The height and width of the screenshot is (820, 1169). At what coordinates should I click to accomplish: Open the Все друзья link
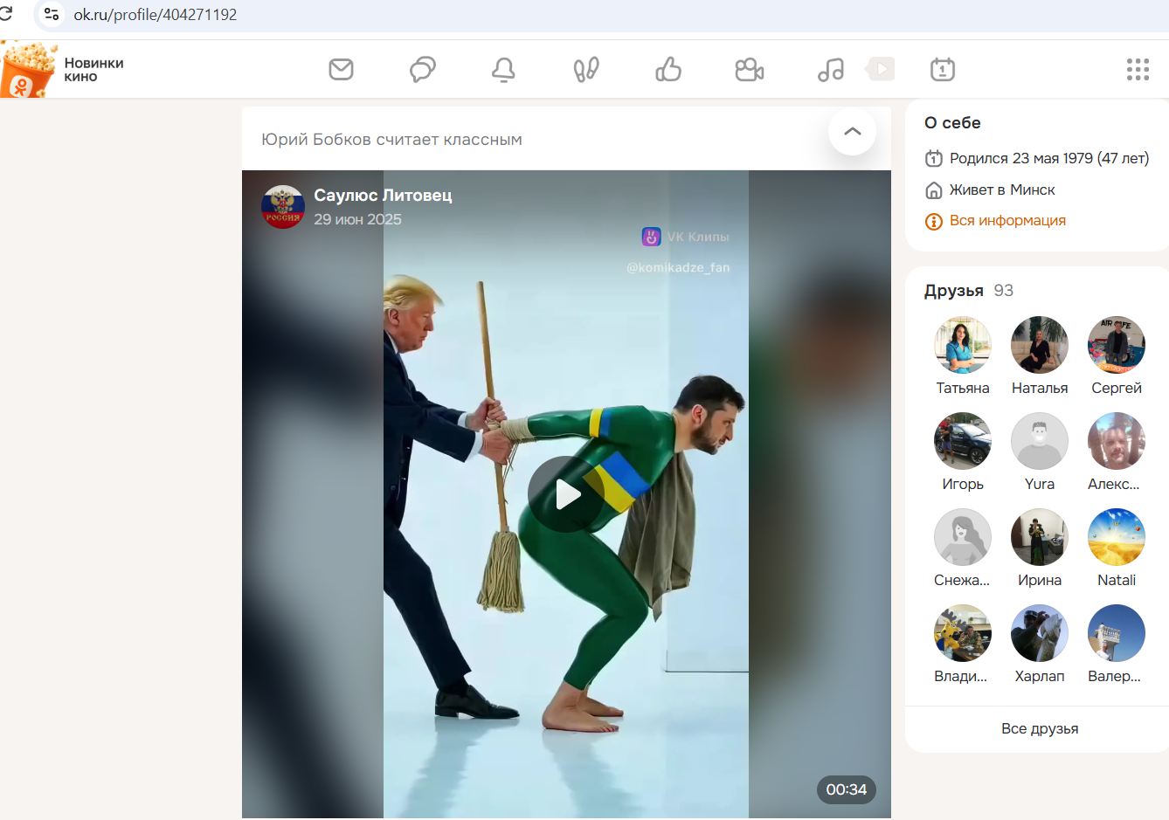1040,728
